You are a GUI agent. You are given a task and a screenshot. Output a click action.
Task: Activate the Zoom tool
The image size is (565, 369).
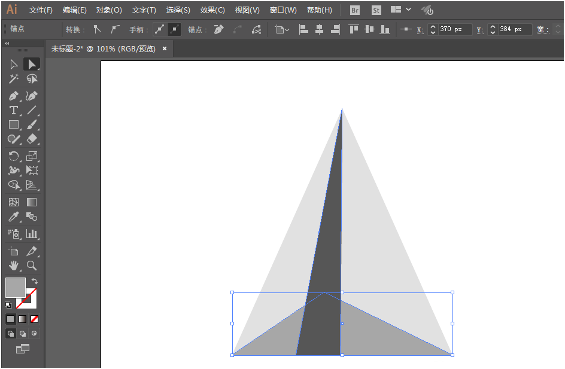32,266
